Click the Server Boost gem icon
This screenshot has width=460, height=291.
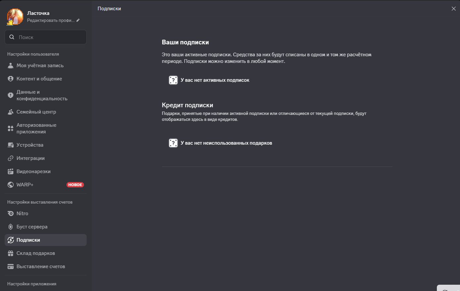point(11,227)
